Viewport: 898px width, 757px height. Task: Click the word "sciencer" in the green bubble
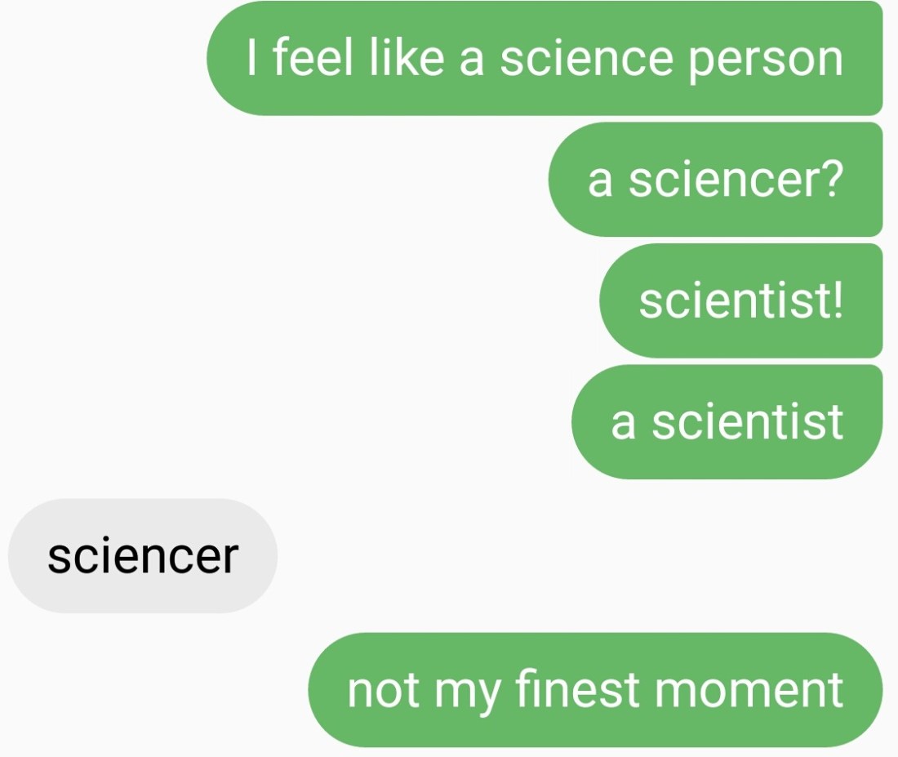(x=722, y=181)
